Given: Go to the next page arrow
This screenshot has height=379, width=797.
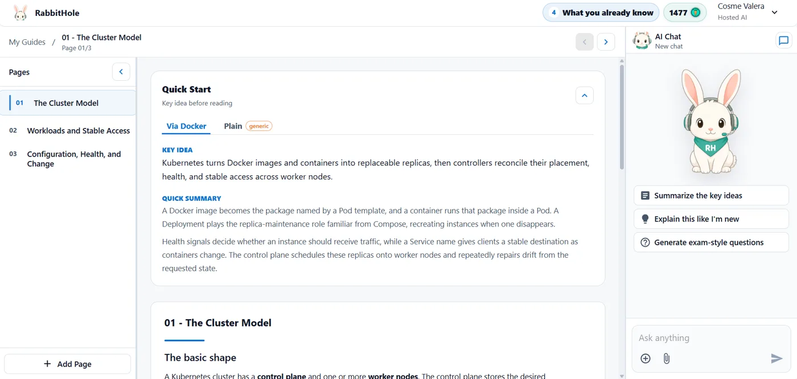Looking at the screenshot, I should (606, 42).
